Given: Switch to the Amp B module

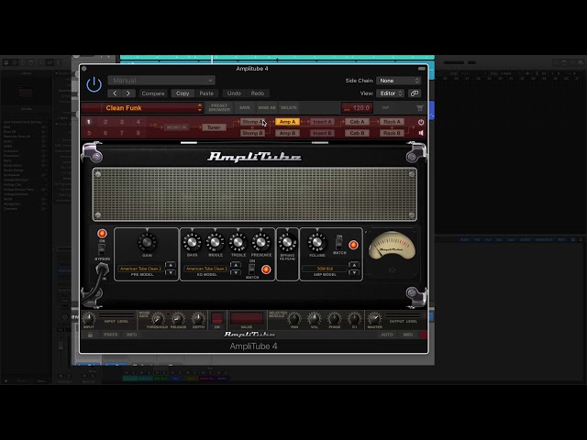Looking at the screenshot, I should (x=287, y=133).
